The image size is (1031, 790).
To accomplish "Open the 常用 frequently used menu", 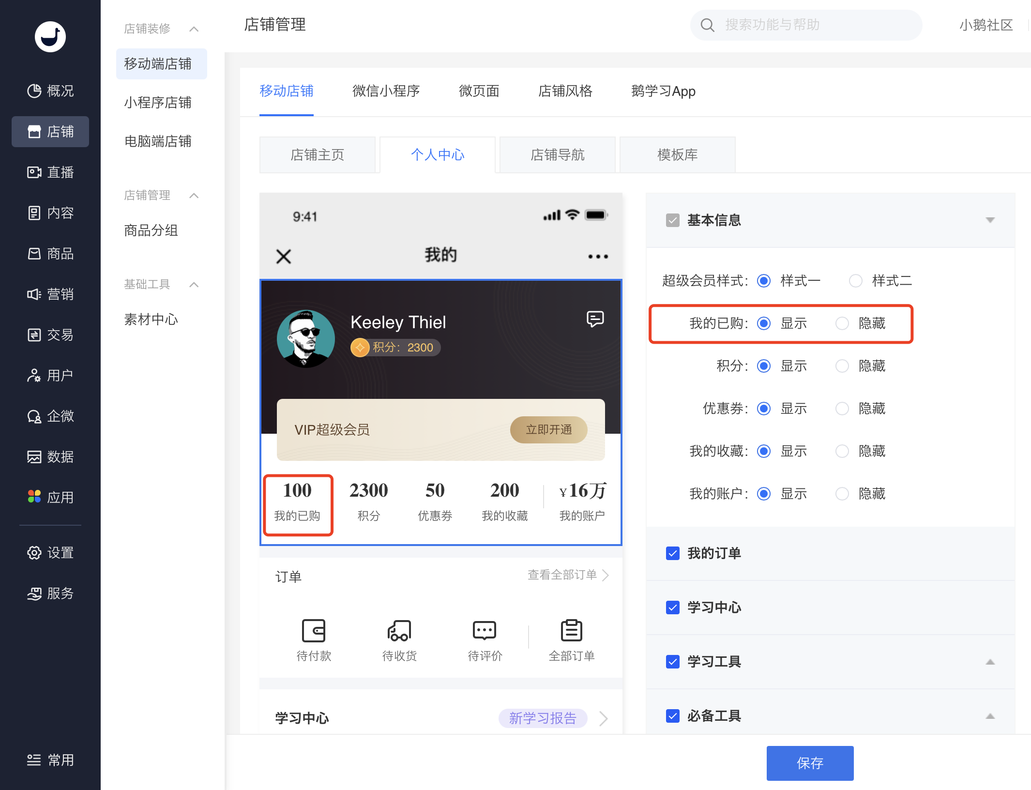I will click(50, 760).
